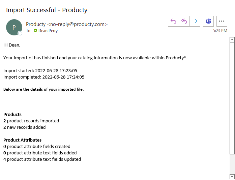
Task: Forward this email using the arrow icon
Action: click(x=195, y=21)
